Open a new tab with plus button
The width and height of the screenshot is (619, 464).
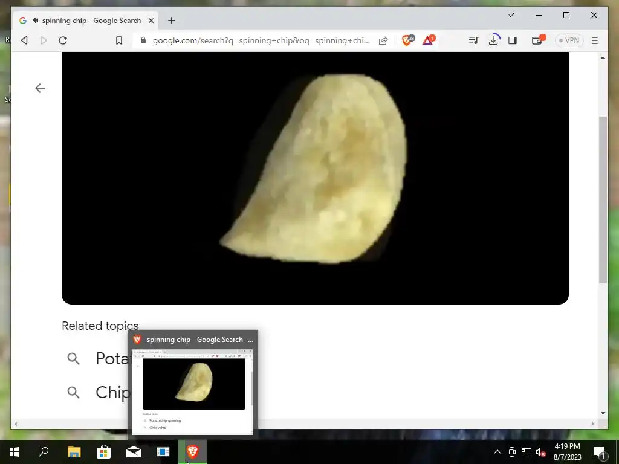[x=171, y=21]
